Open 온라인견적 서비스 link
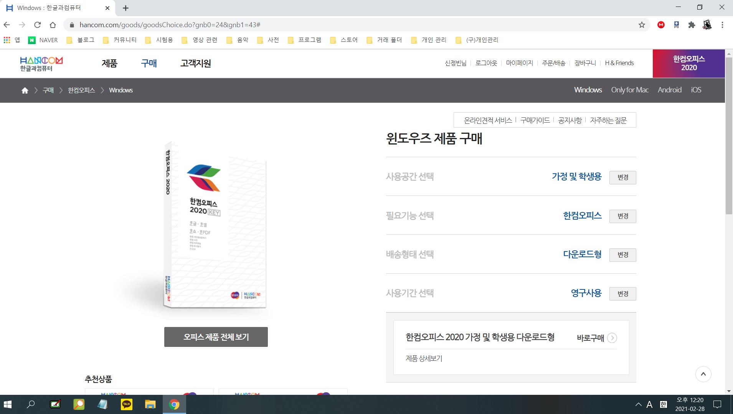The height and width of the screenshot is (414, 733). [x=488, y=120]
